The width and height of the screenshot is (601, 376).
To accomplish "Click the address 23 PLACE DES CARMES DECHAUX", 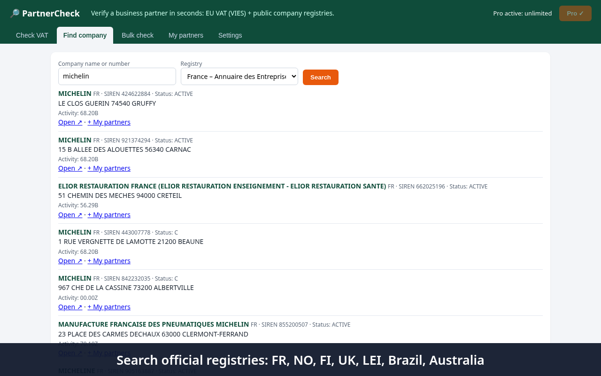I will [x=153, y=334].
